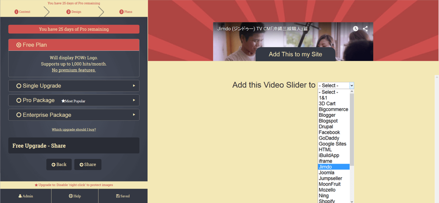Click the Back button

tap(59, 165)
